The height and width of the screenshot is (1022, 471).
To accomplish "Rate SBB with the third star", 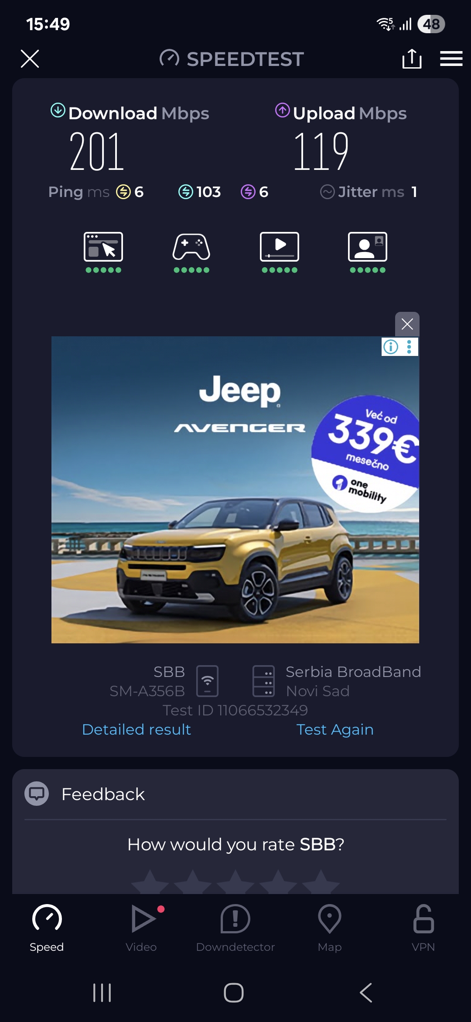I will click(x=235, y=882).
